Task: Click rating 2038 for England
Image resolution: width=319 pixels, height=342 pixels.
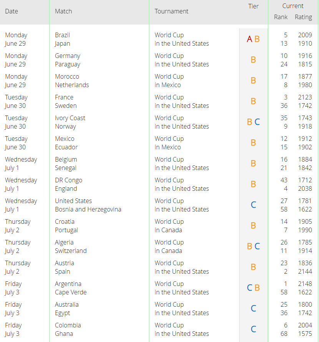Action: [305, 189]
